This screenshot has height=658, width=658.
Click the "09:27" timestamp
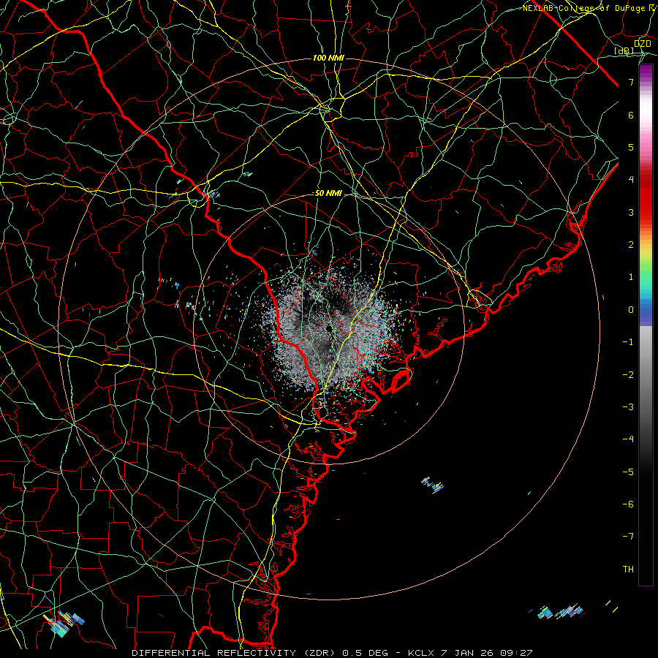coord(517,653)
